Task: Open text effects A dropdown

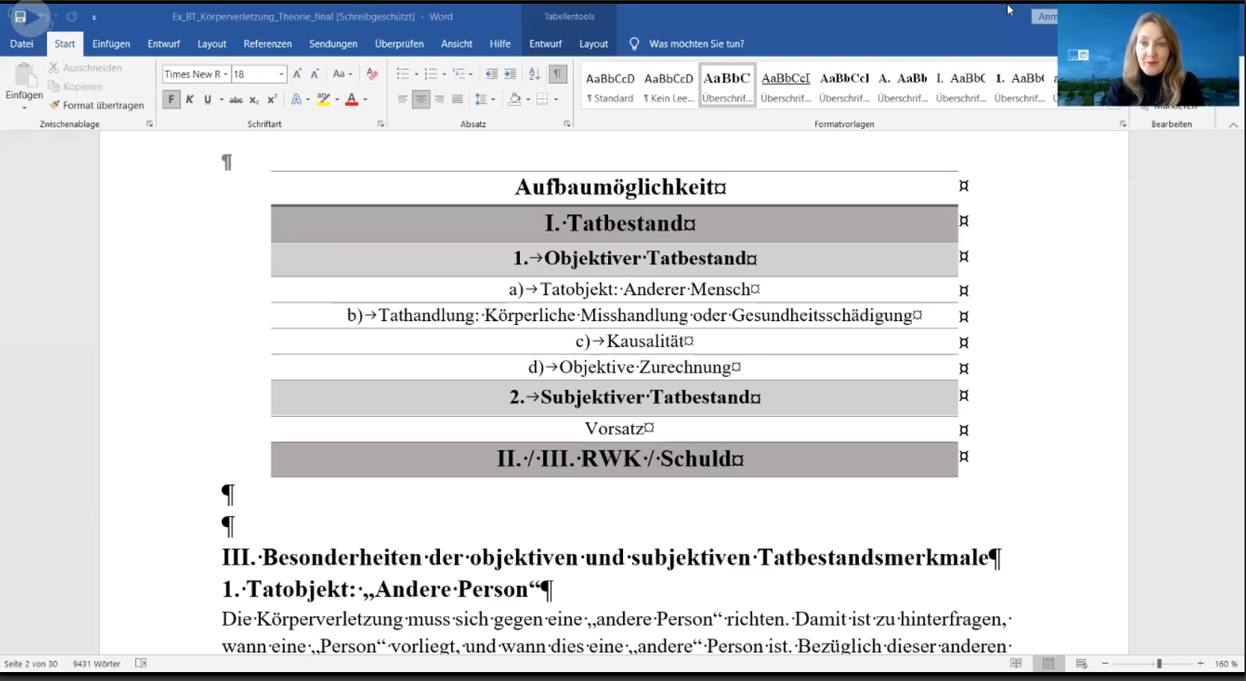Action: pos(300,99)
